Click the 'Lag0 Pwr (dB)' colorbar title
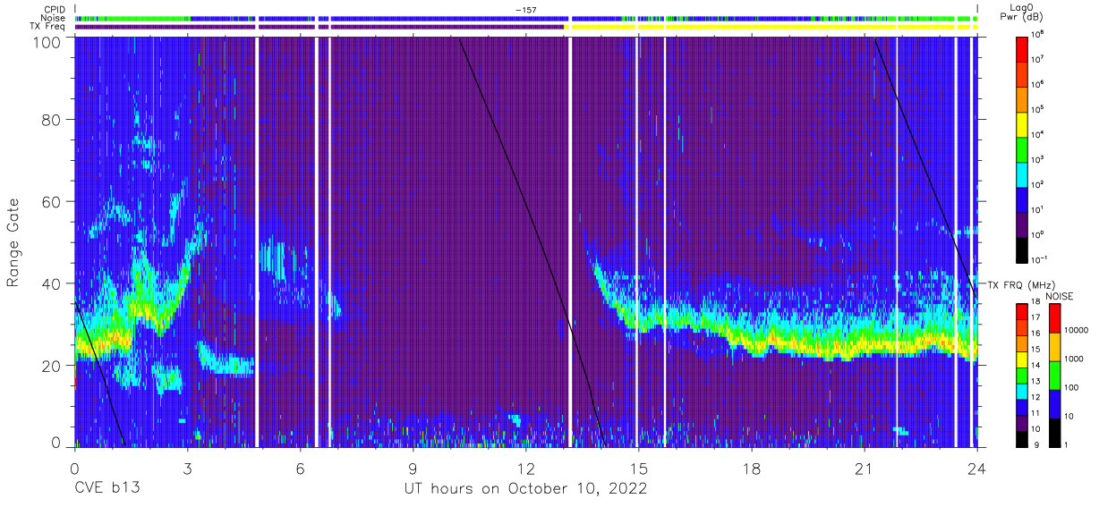The height and width of the screenshot is (507, 1099). [1024, 13]
